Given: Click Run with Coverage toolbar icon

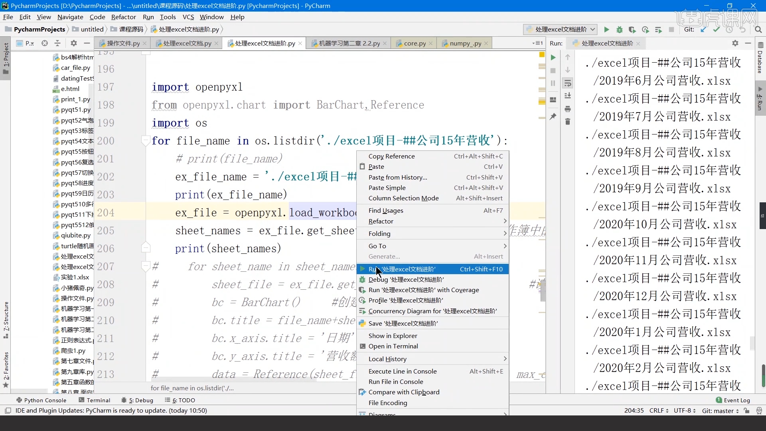Looking at the screenshot, I should coord(632,30).
